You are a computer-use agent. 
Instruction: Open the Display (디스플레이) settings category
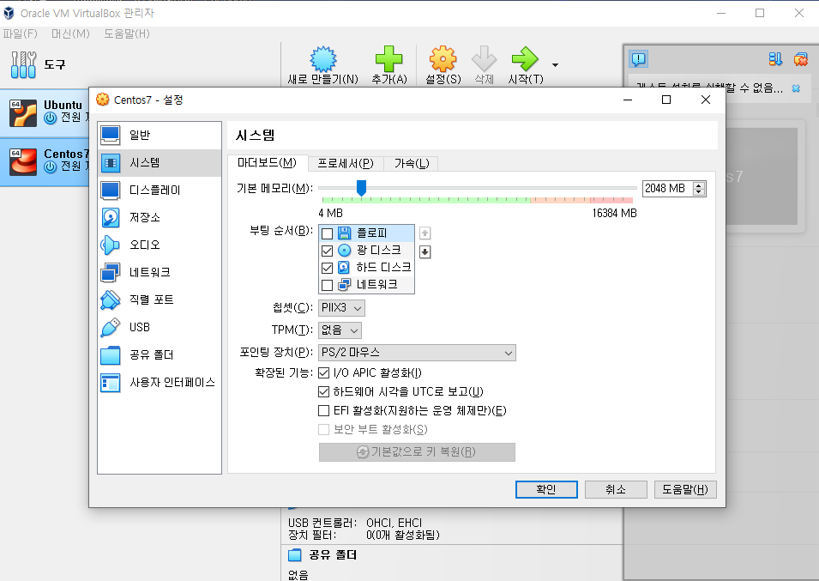pos(160,191)
